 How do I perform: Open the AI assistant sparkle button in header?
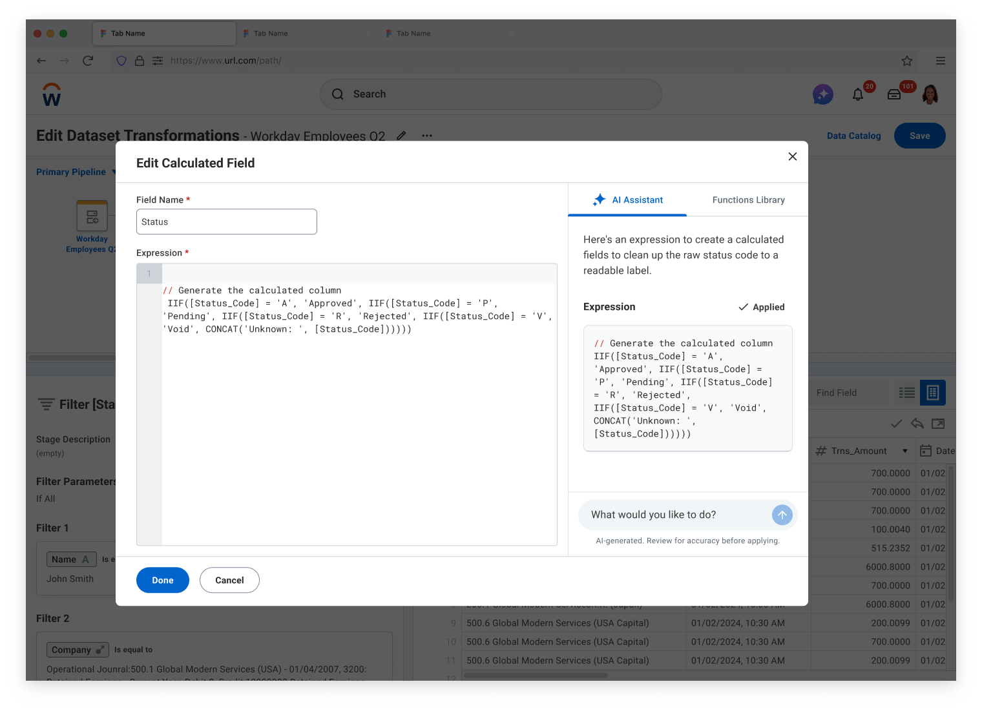(822, 94)
